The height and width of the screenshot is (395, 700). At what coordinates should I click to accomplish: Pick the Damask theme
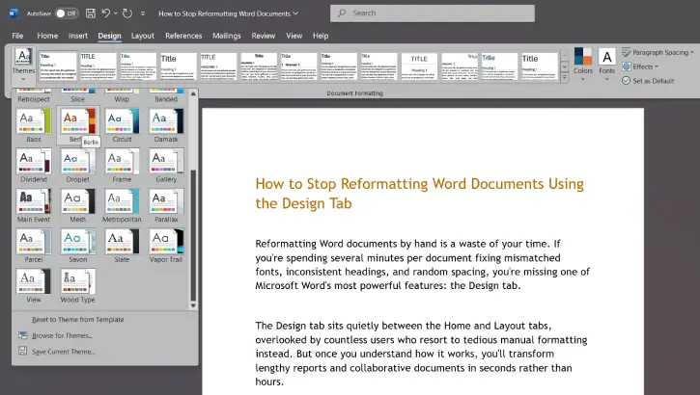click(x=166, y=125)
